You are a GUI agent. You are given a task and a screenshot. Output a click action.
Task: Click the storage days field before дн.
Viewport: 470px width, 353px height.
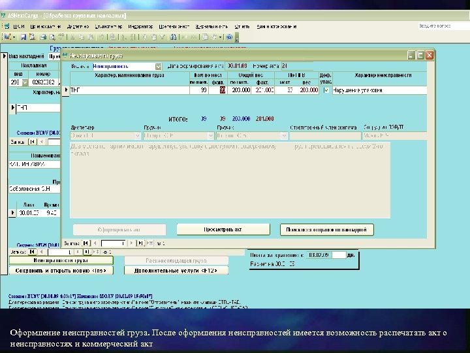pyautogui.click(x=339, y=255)
